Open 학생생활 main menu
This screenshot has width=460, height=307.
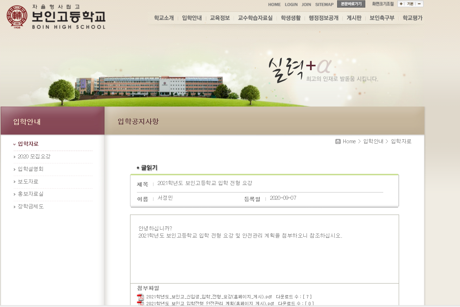(291, 18)
